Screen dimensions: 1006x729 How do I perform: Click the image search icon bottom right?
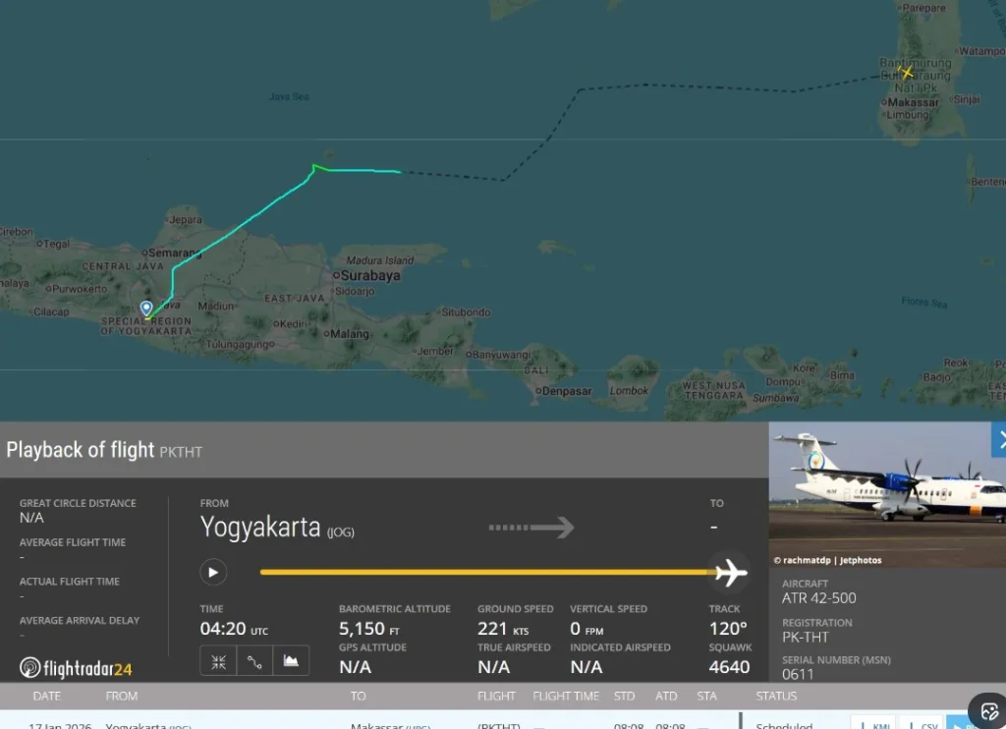coord(985,711)
